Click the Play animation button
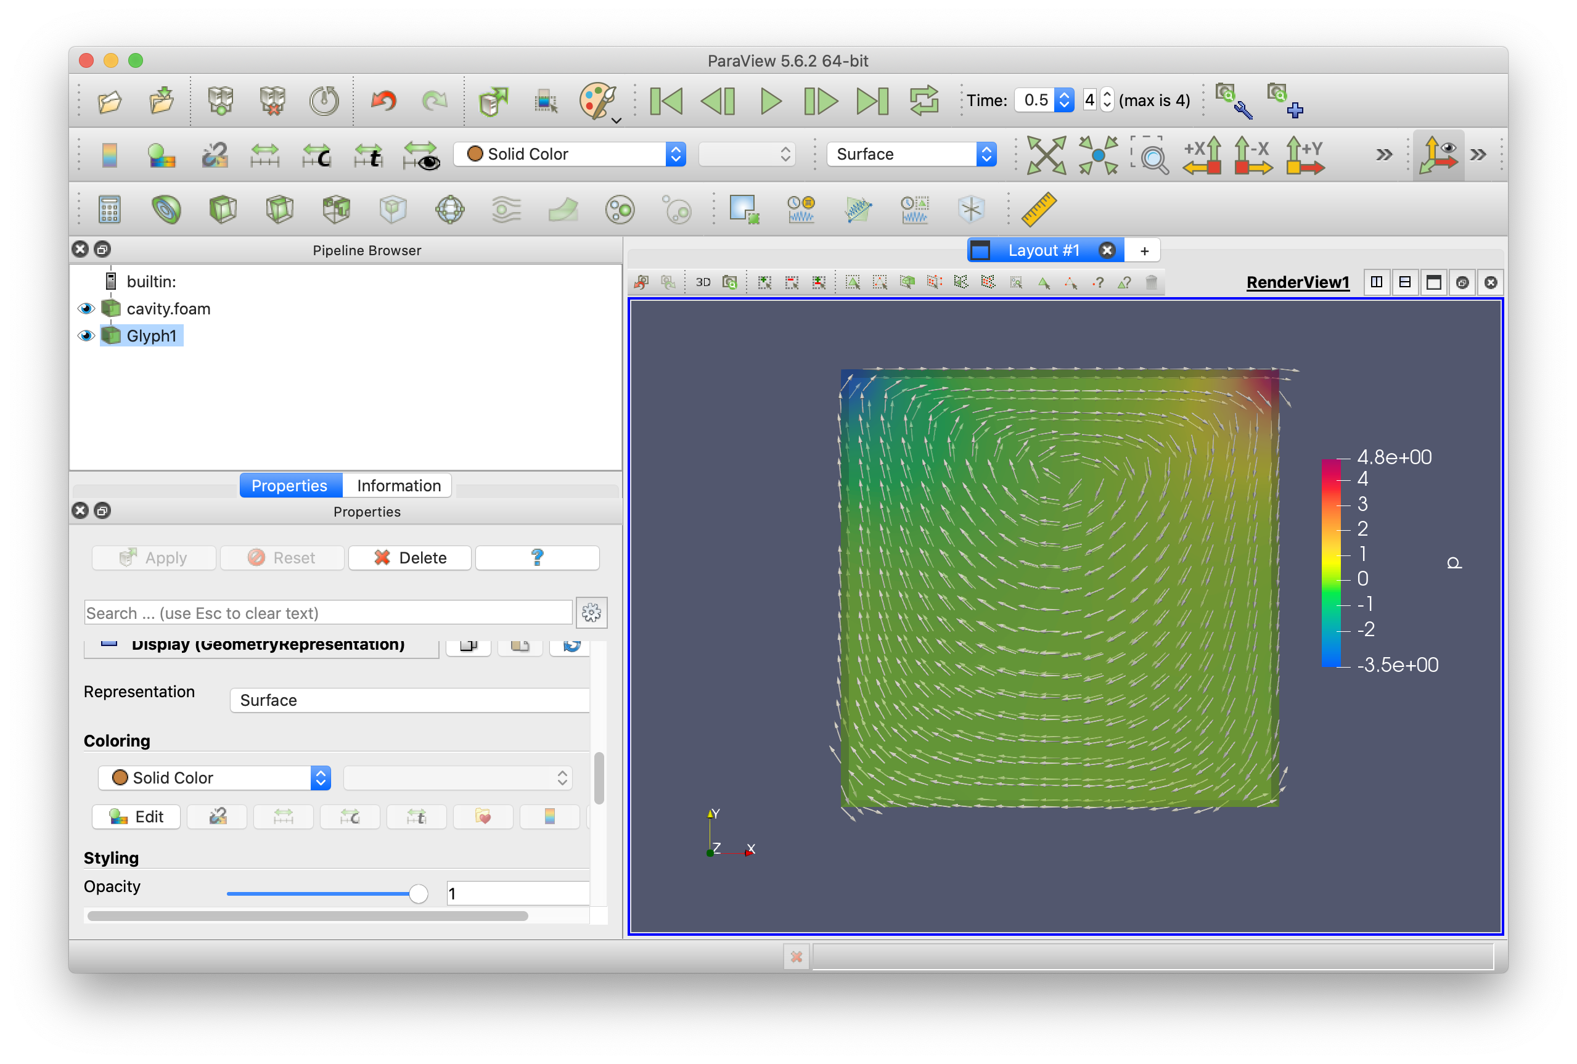This screenshot has width=1577, height=1064. 771,101
